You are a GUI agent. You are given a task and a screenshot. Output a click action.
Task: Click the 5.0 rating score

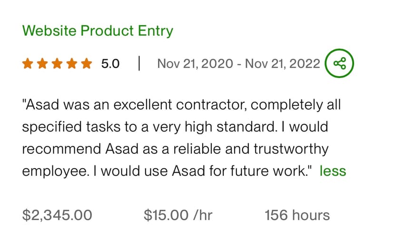tap(110, 63)
